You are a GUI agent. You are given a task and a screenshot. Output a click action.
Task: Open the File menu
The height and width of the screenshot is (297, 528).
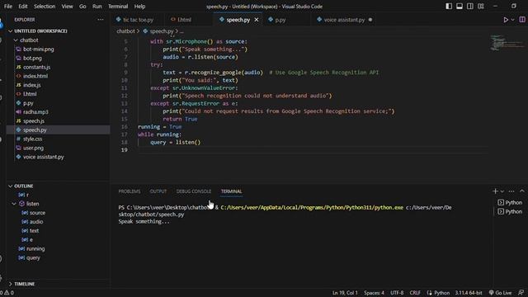(8, 7)
